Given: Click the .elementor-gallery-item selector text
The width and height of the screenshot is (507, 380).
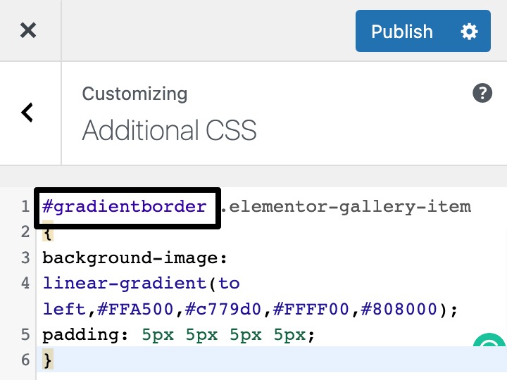Looking at the screenshot, I should (346, 207).
